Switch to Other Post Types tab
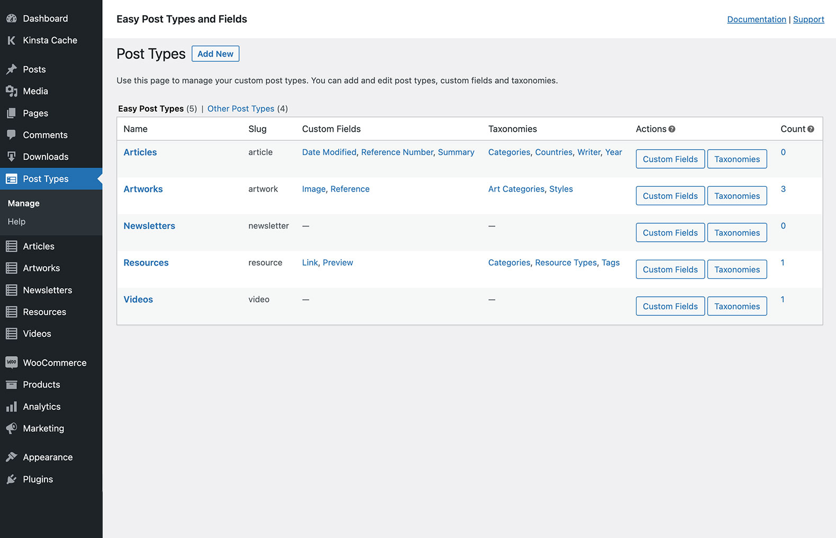 [x=241, y=108]
